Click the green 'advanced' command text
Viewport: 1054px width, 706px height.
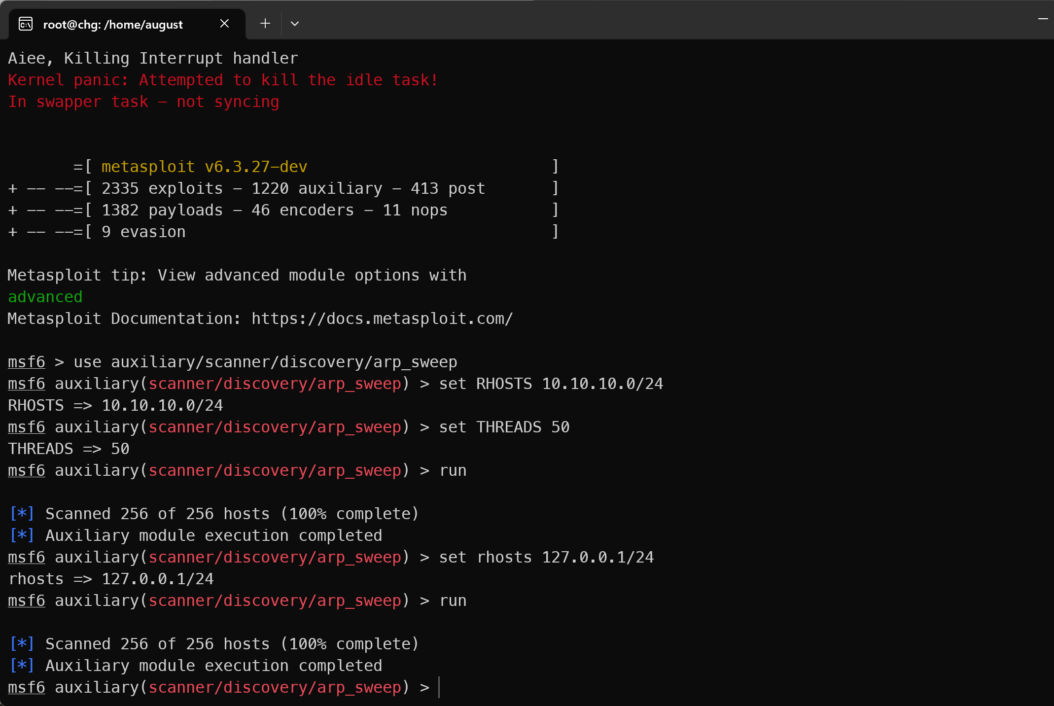tap(45, 297)
